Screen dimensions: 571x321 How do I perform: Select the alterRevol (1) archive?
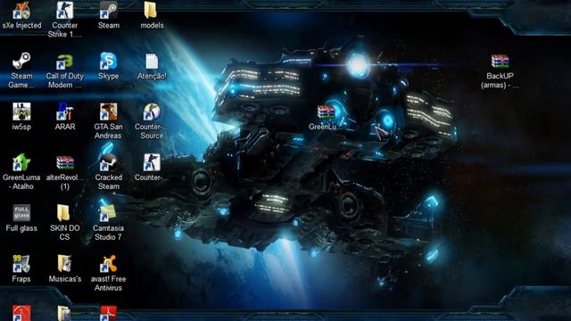tap(65, 162)
